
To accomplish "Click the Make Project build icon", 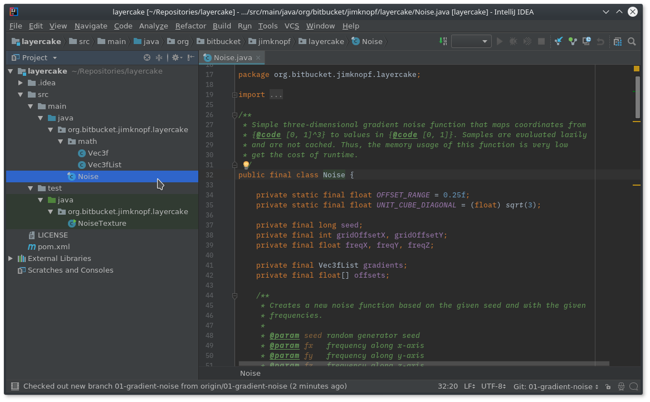I will [443, 41].
